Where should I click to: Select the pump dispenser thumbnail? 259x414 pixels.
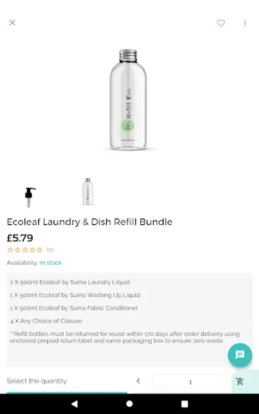(x=30, y=196)
